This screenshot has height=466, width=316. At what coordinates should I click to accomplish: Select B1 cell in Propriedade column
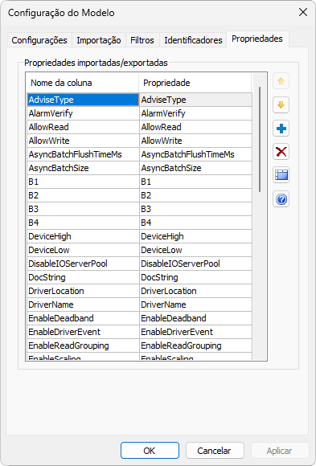(195, 182)
